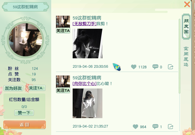Click the 赞一下 button
The width and height of the screenshot is (195, 135).
(x=24, y=113)
